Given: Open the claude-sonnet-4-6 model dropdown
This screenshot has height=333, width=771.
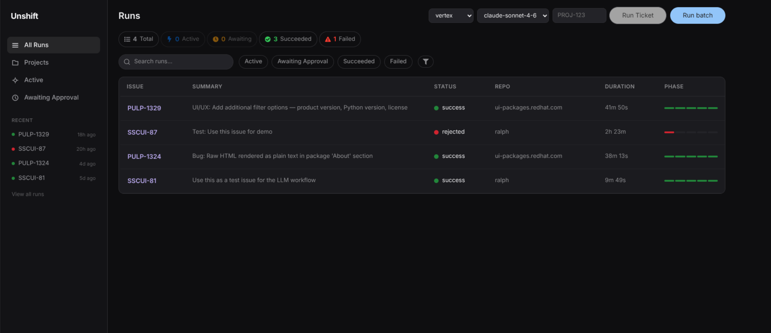Looking at the screenshot, I should pos(513,15).
